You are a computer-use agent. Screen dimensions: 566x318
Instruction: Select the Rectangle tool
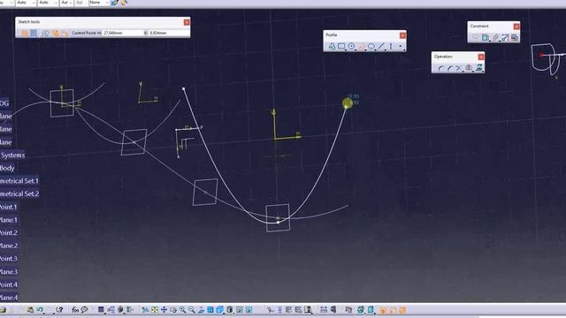(x=341, y=46)
